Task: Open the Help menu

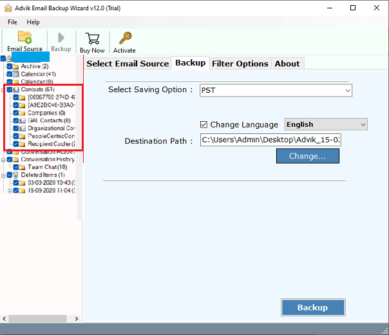Action: click(33, 22)
